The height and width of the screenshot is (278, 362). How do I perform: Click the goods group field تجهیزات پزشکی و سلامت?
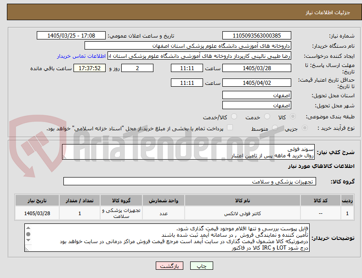tap(190, 181)
